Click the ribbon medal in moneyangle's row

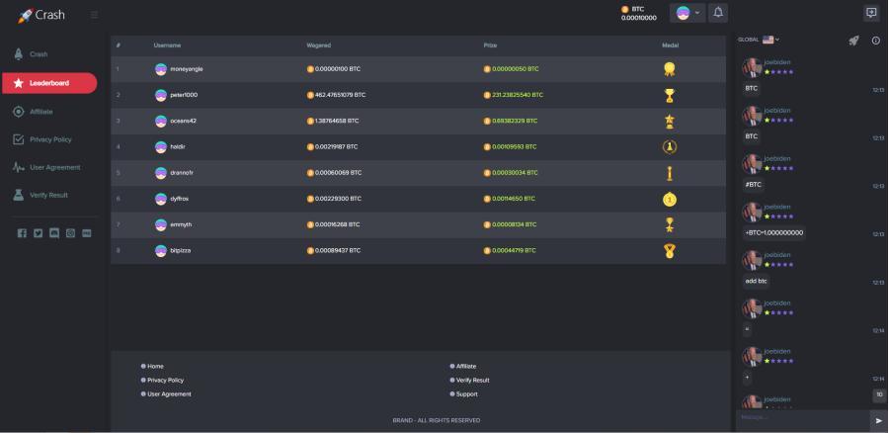(670, 69)
